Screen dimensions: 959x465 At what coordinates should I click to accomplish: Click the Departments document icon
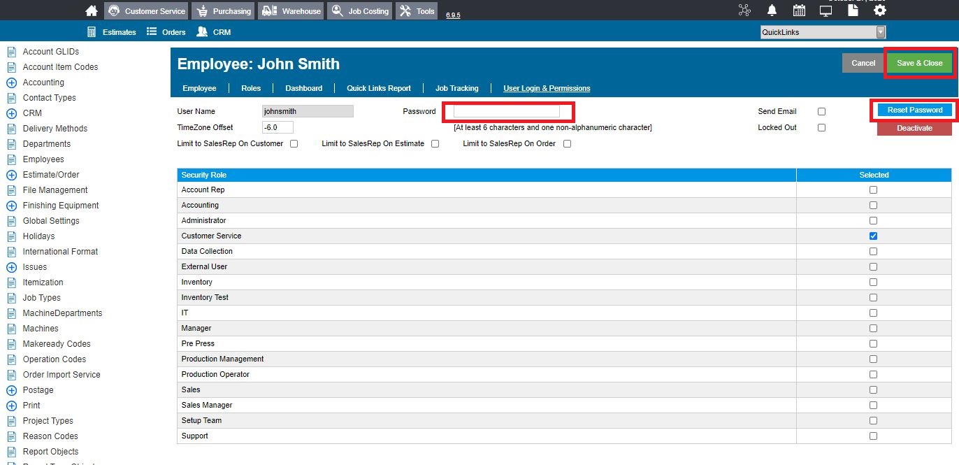tap(11, 144)
